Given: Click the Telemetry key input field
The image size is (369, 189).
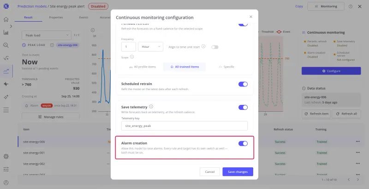Looking at the screenshot, I should coord(184,126).
